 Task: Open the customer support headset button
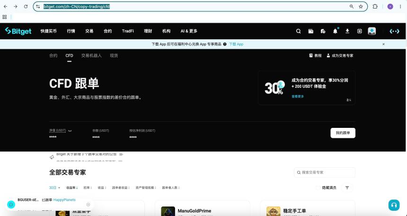394,205
